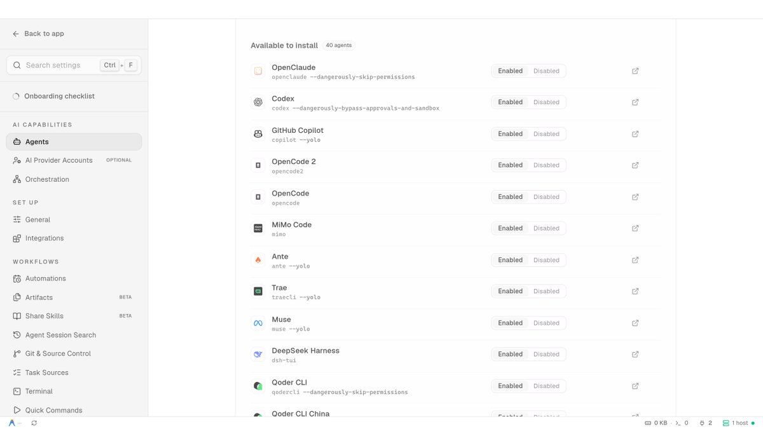This screenshot has height=429, width=763.
Task: Click the refresh icon in the status bar
Action: coord(34,423)
